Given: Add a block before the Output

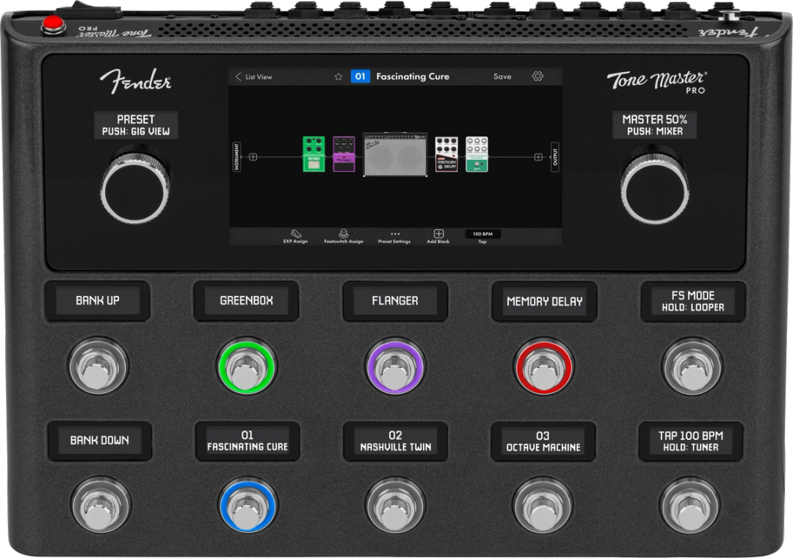Looking at the screenshot, I should (539, 157).
